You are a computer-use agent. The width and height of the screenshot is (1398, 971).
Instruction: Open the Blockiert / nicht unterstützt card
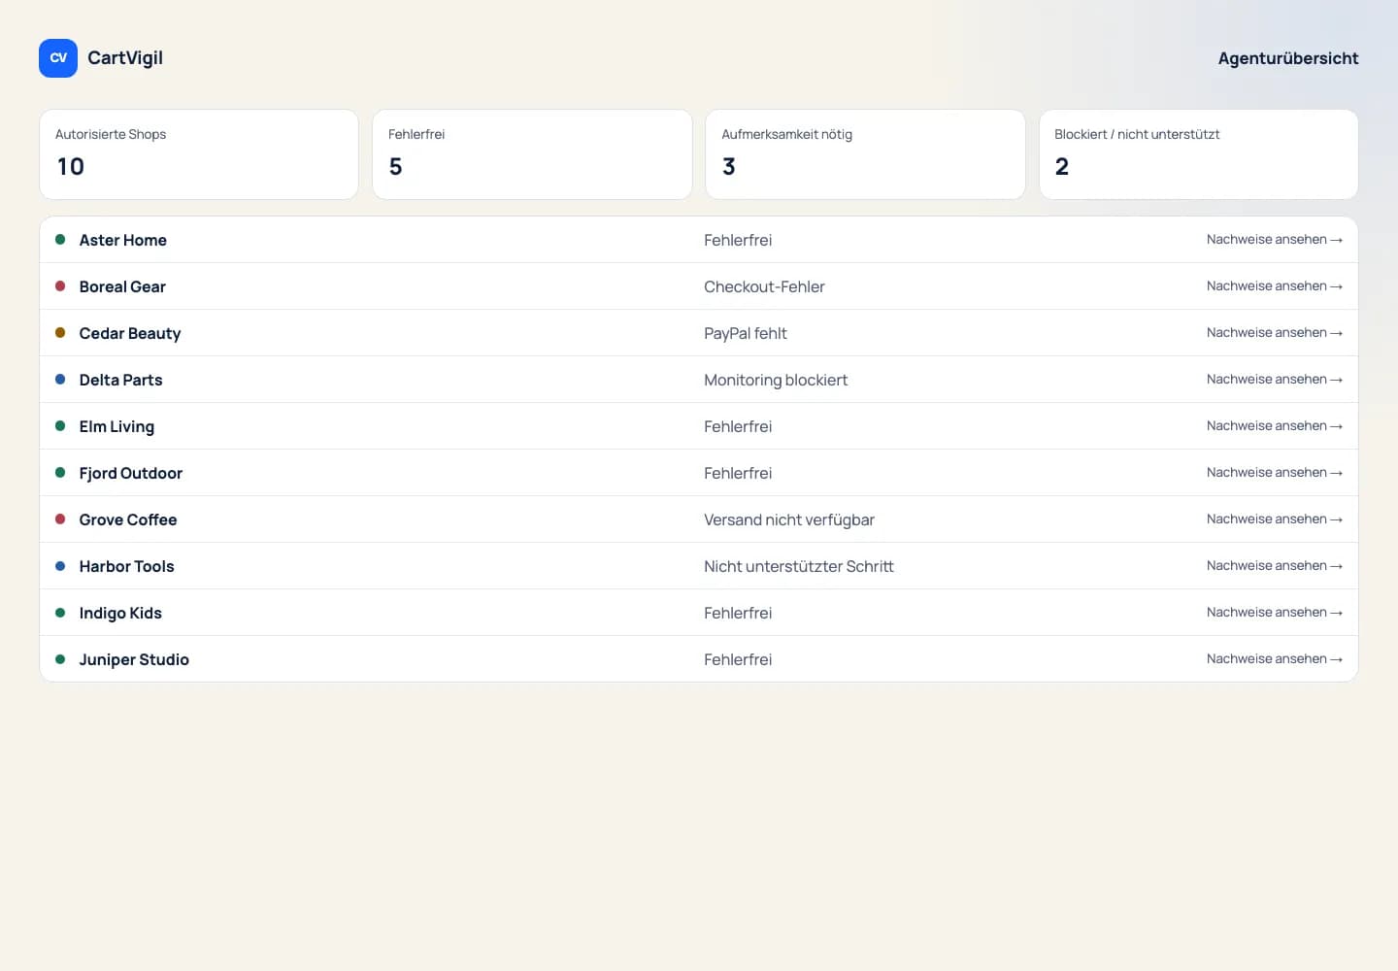(1198, 154)
